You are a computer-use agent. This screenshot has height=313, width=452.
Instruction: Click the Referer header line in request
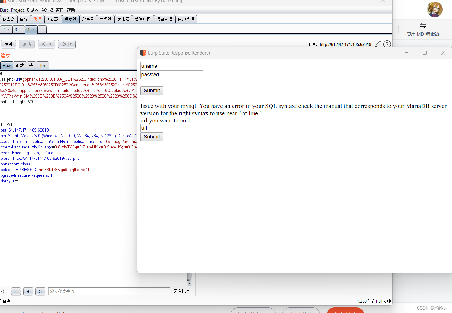tap(40, 159)
